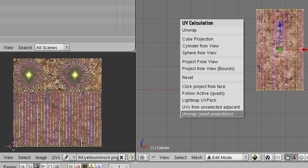Viewport: 308px width, 168px height.
Task: Choose Project from View (Bounds)
Action: click(212, 68)
